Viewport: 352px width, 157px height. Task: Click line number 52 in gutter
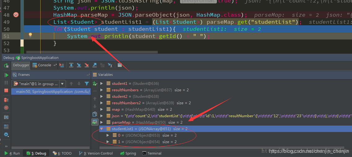click(7, 43)
